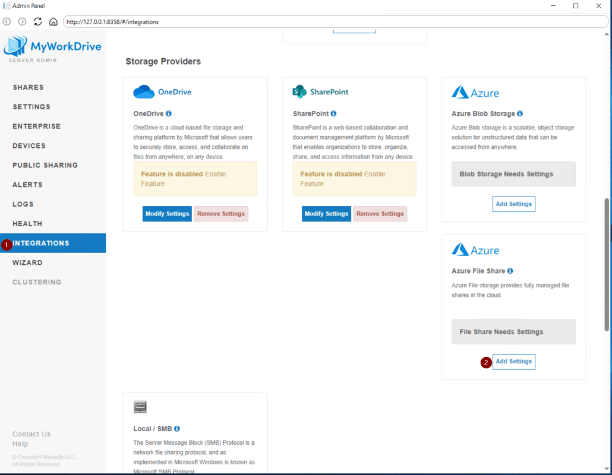Click the Blob Storage Needs Settings notice

coord(513,174)
